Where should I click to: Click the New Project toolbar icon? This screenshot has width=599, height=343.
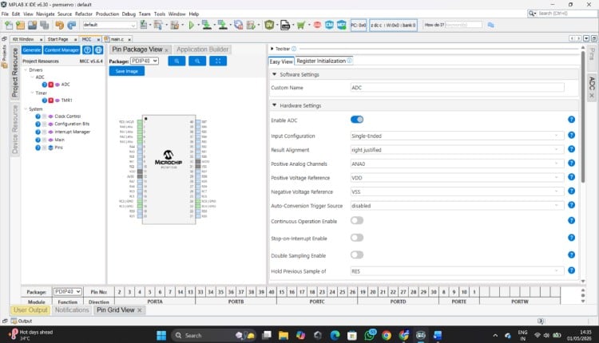[x=9, y=26]
